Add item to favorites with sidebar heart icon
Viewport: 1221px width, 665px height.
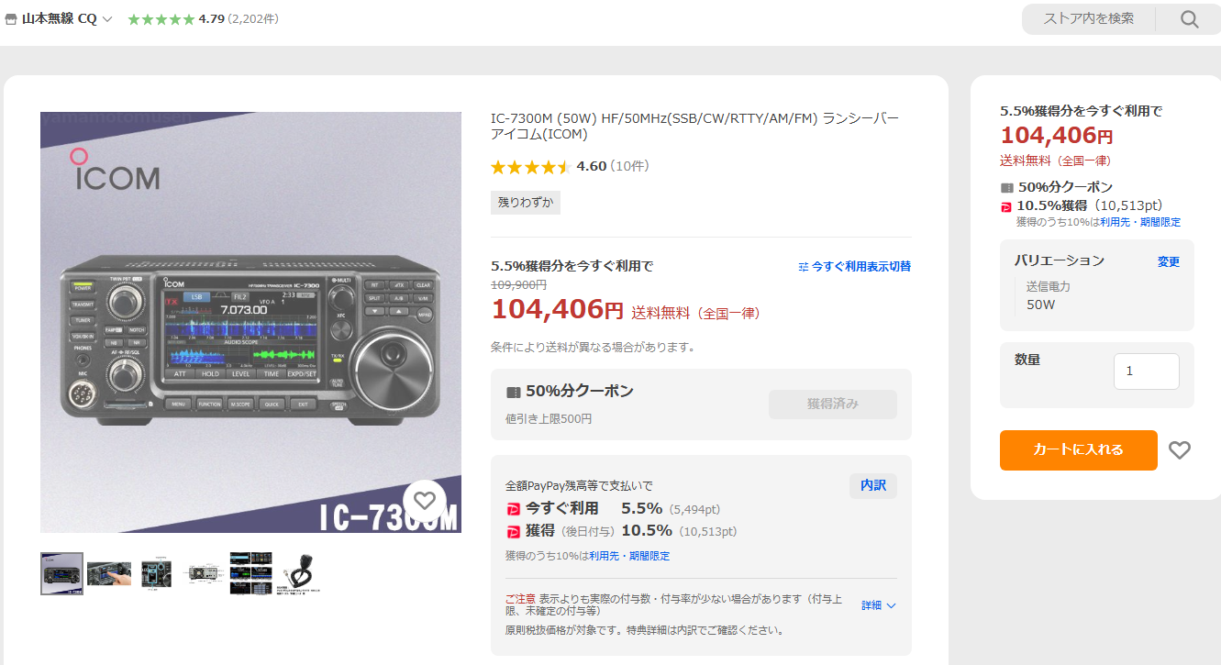click(1180, 450)
